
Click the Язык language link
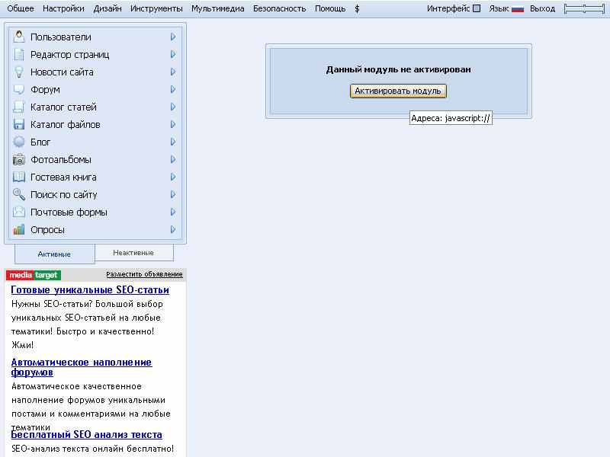[499, 8]
